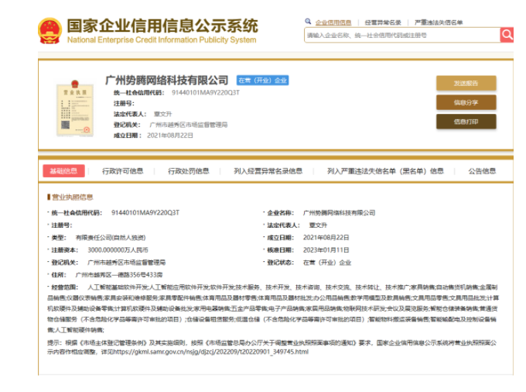Click the address 广州市越秀区一德路356号433房
Screen dimensions: 526x392
[119, 275]
